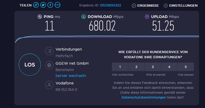
Task: Open the Datenschutzbestimmungen link
Action: [144, 97]
